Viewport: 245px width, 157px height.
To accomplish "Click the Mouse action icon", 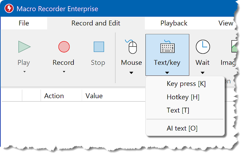I will [132, 47].
